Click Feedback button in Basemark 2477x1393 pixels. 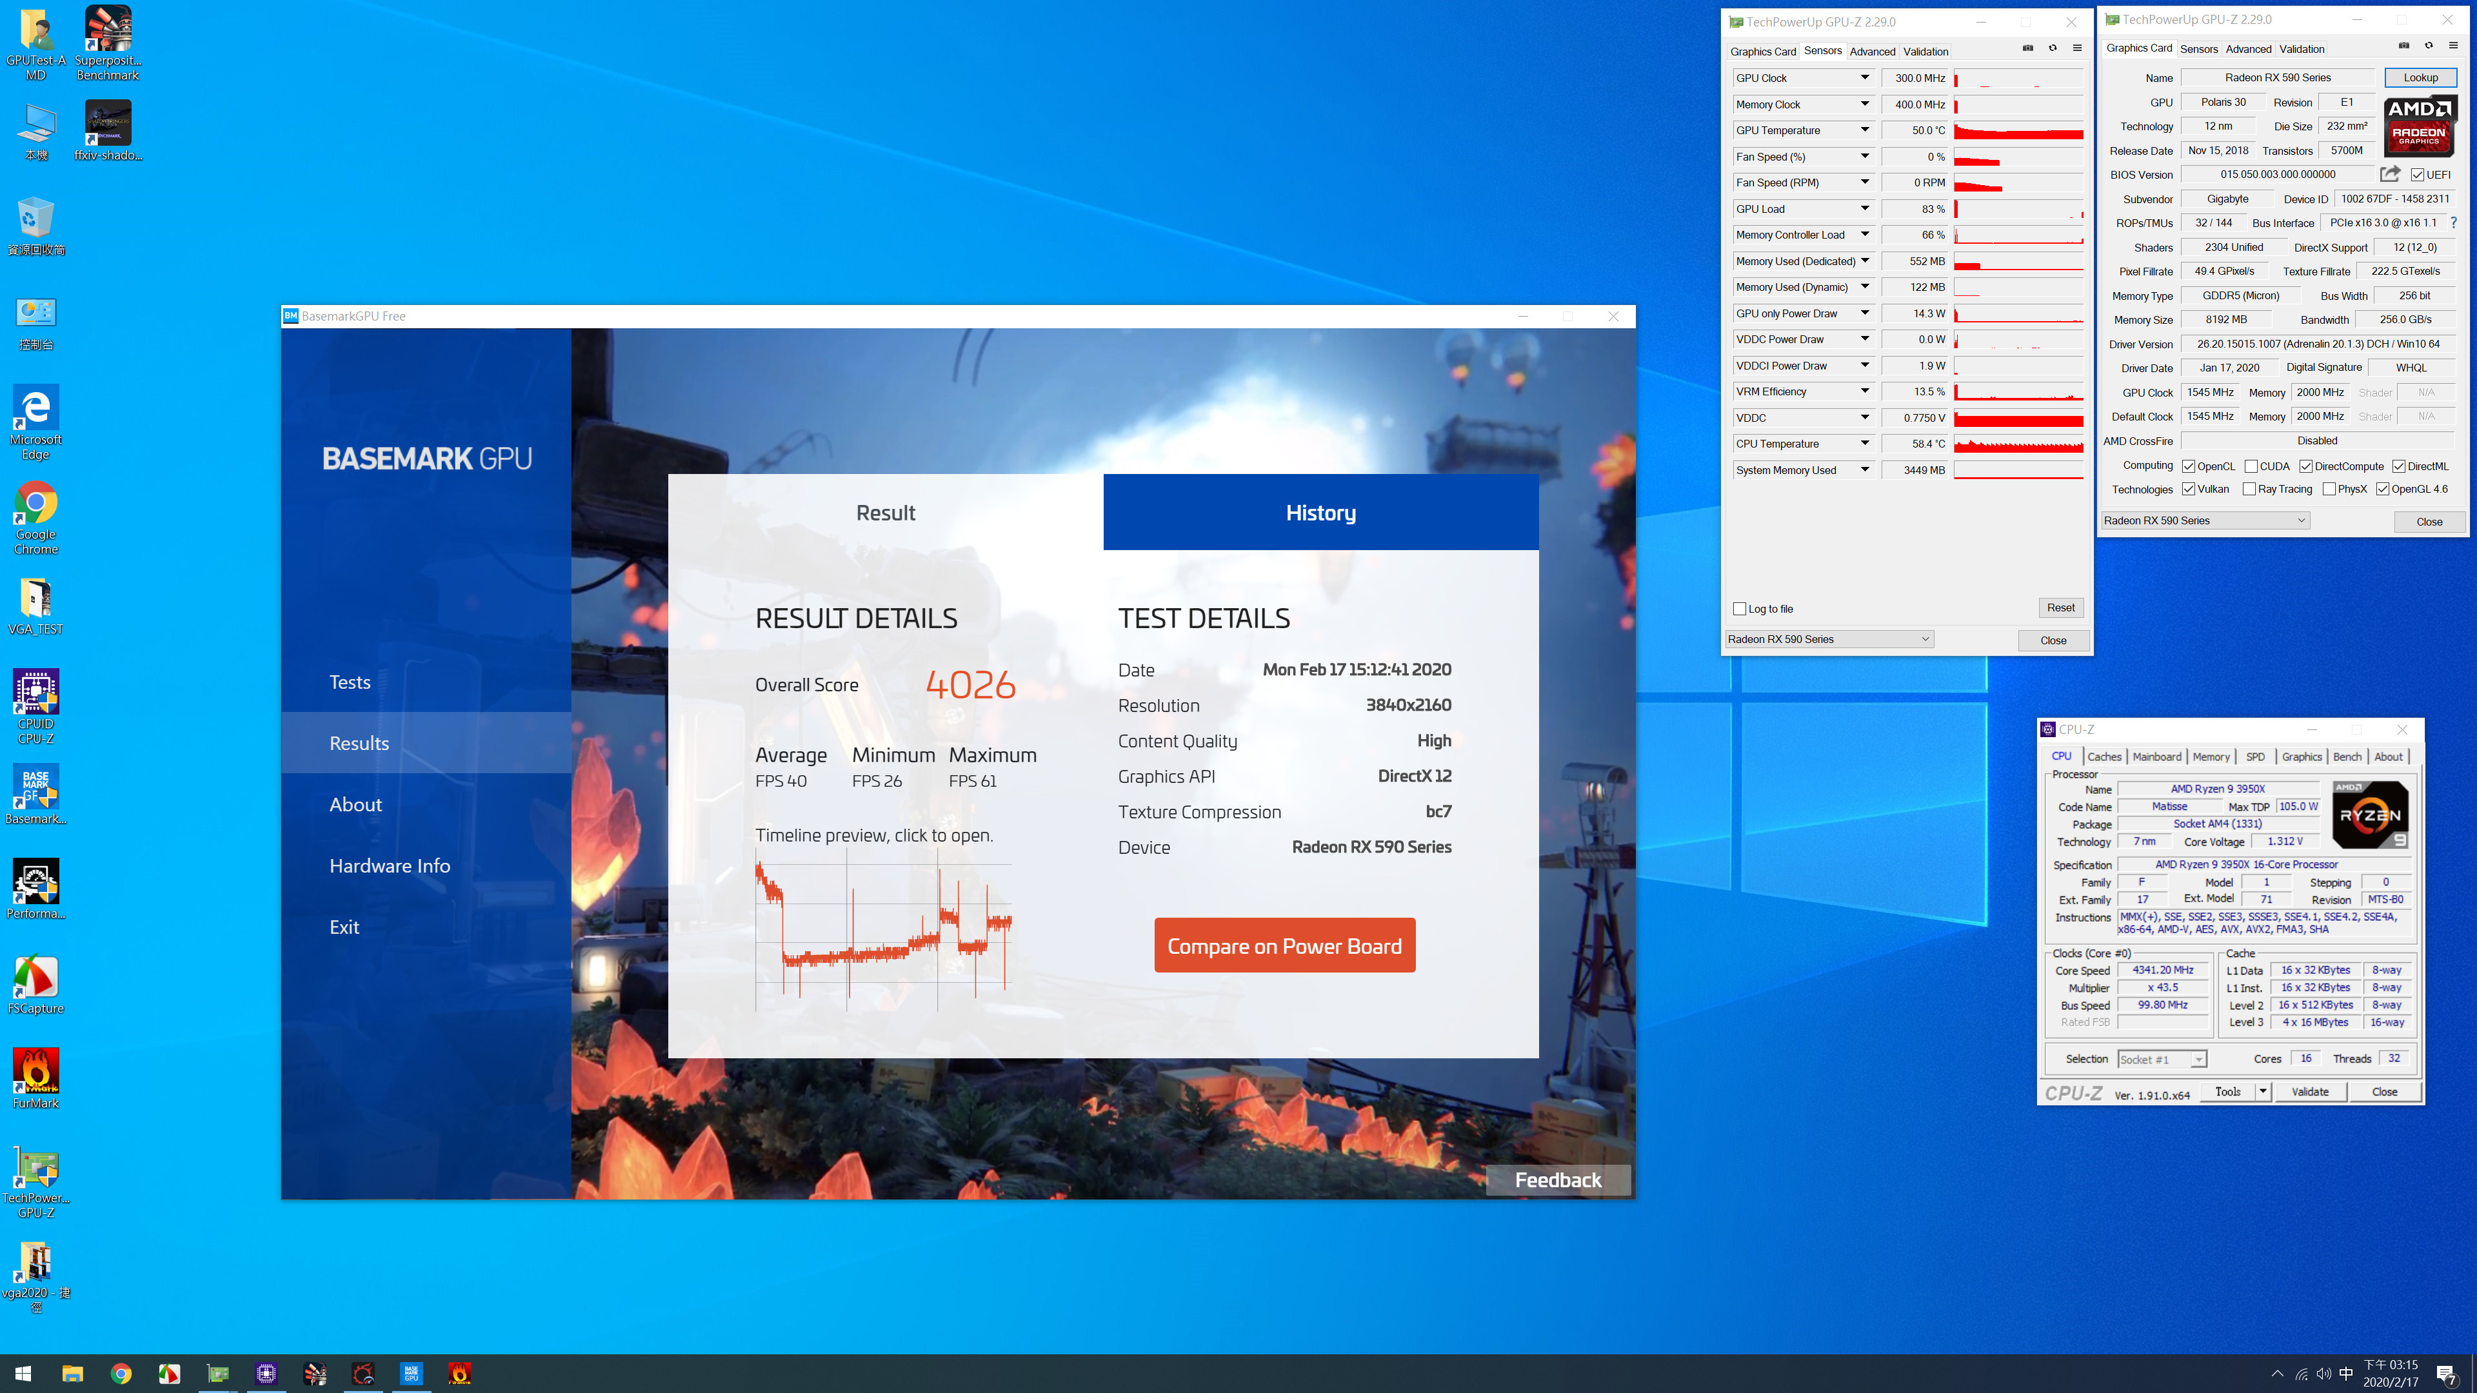click(x=1558, y=1180)
